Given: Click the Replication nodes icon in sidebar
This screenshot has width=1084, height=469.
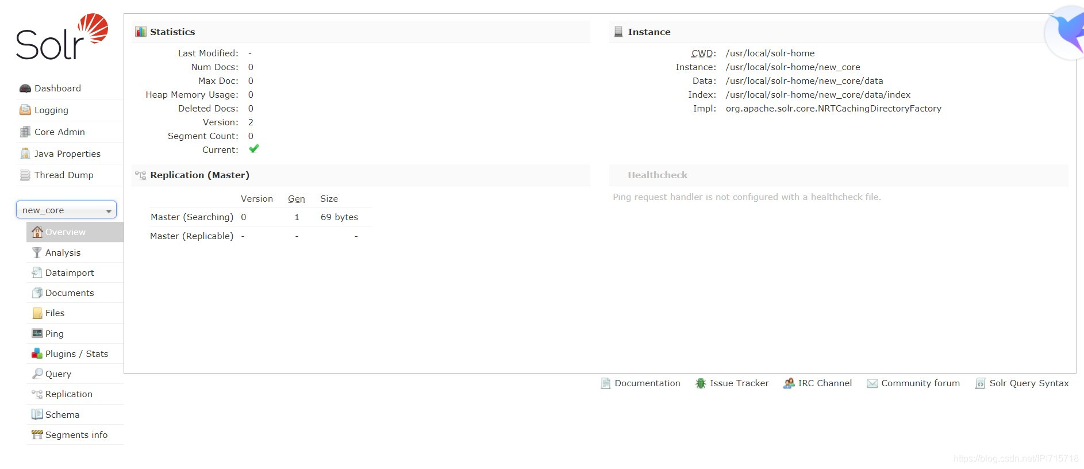Looking at the screenshot, I should 37,394.
